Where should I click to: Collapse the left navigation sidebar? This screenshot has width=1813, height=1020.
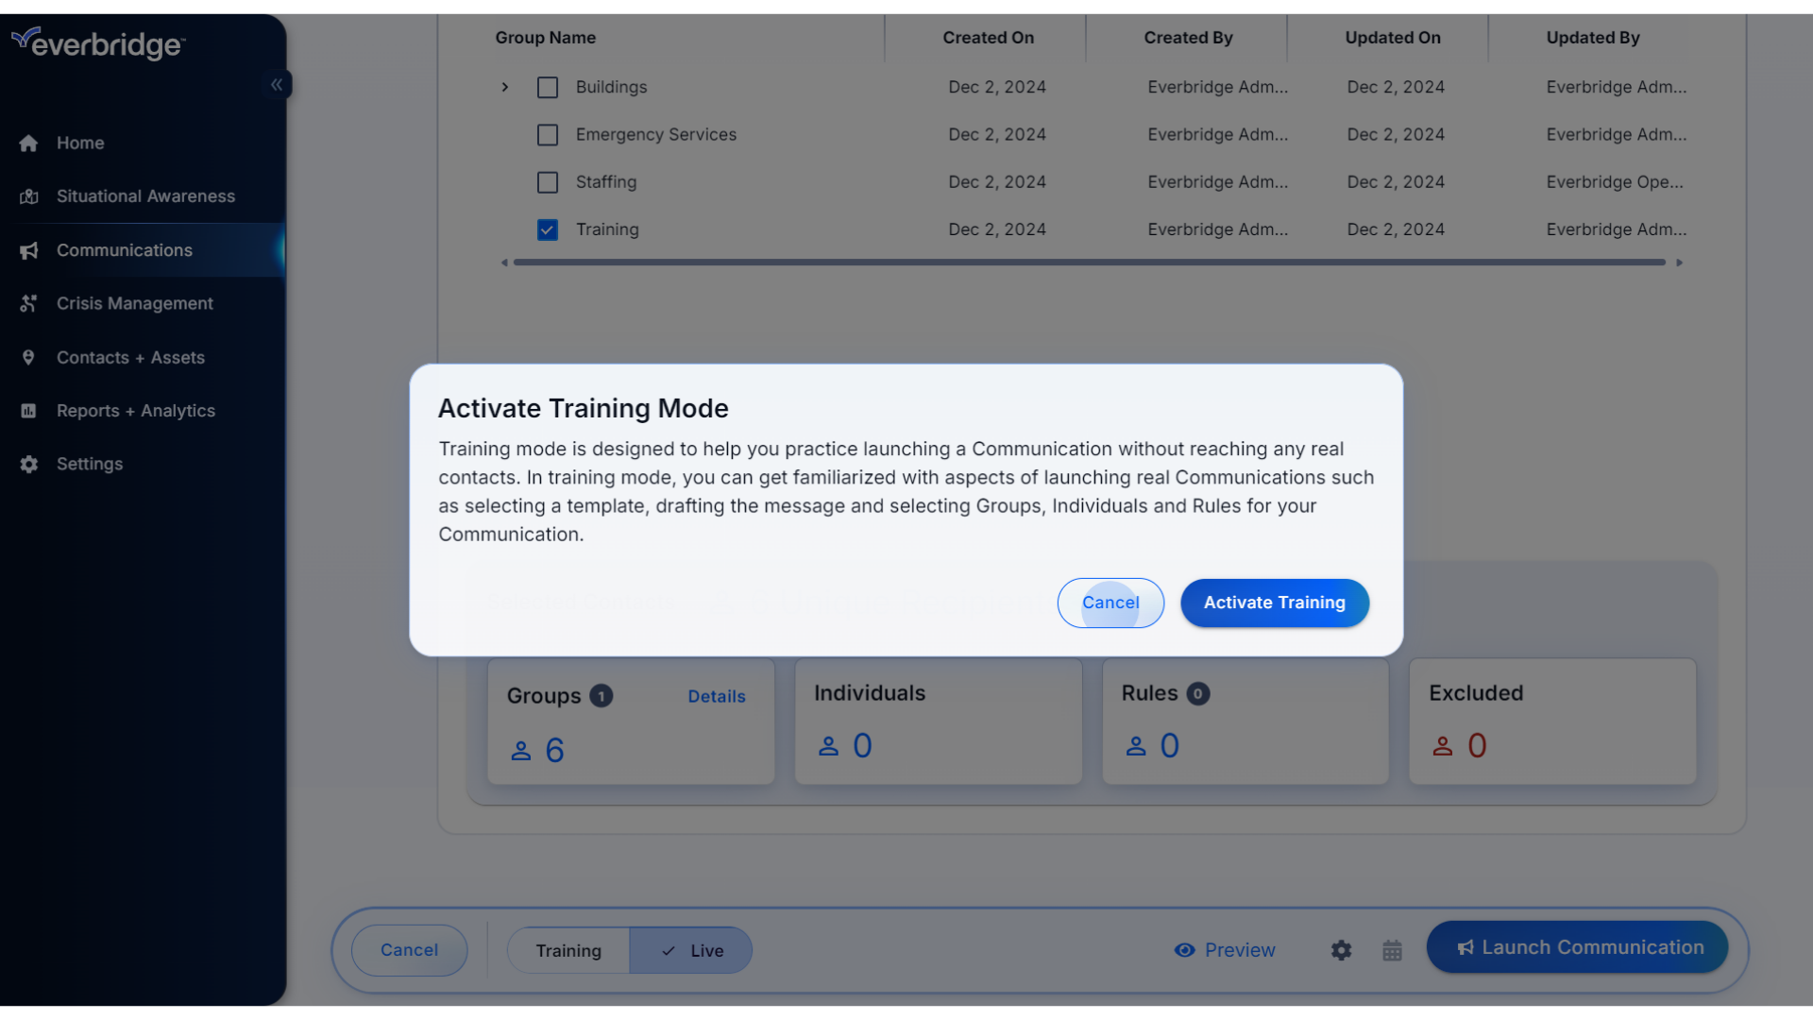pos(277,83)
